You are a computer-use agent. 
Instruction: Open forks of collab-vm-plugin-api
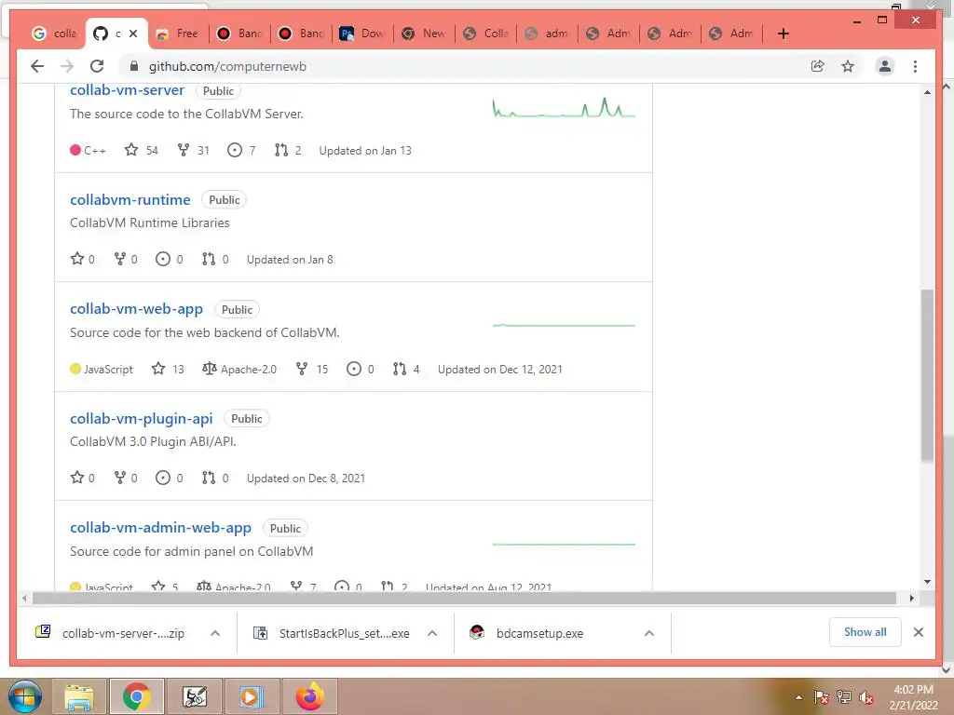click(x=126, y=478)
